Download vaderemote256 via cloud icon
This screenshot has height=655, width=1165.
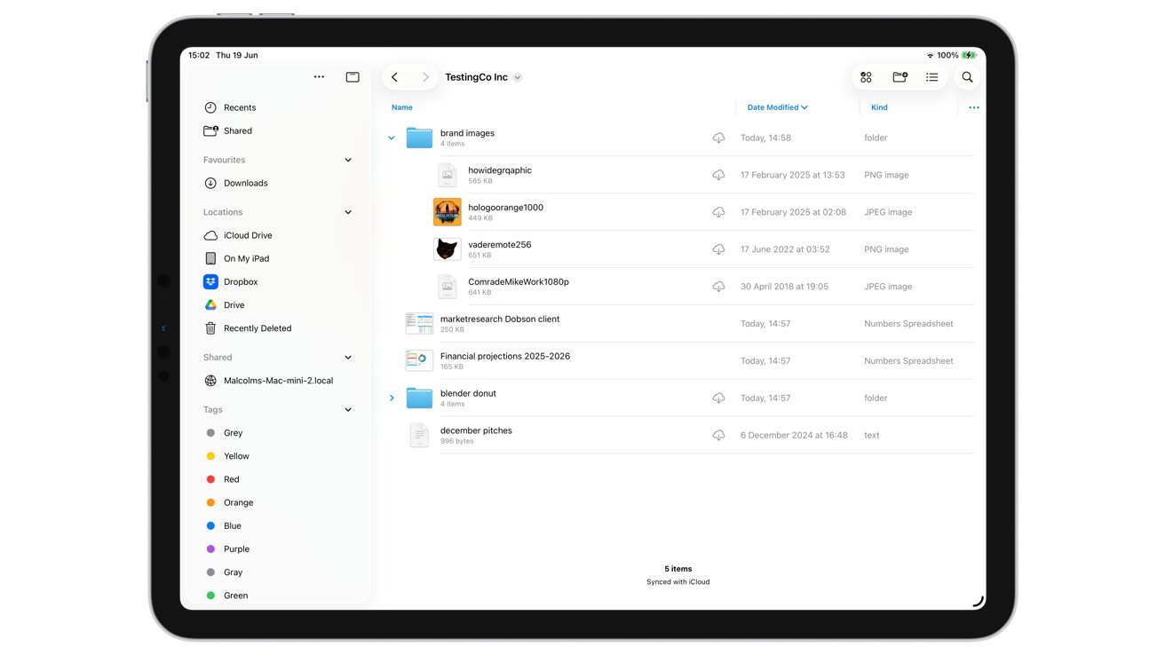718,249
